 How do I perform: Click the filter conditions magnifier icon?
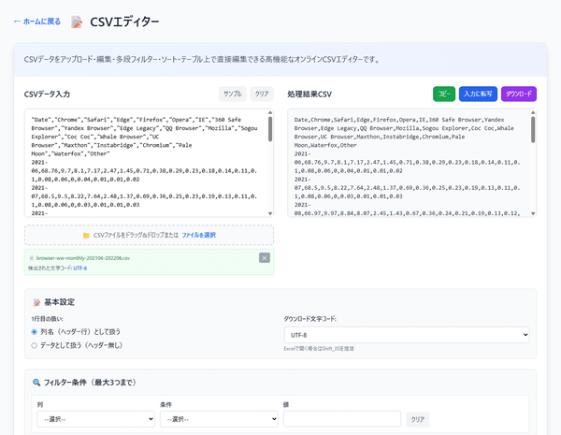[36, 382]
